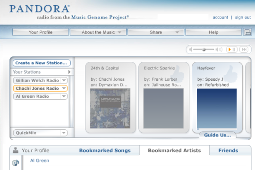Skip to next song with fast-forward icon
Viewport: 255px width, 170px height.
point(244,49)
